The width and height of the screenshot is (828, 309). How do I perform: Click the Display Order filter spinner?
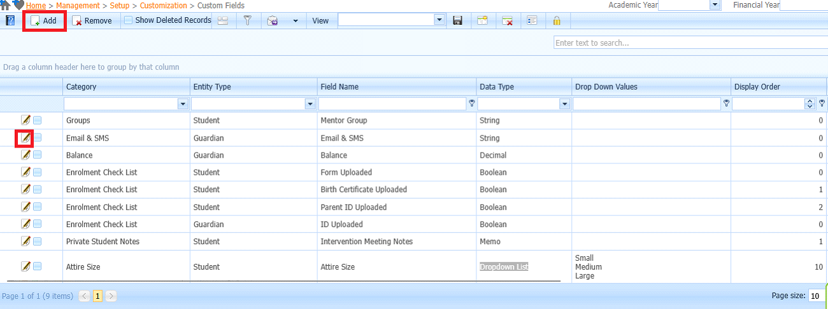click(x=810, y=104)
